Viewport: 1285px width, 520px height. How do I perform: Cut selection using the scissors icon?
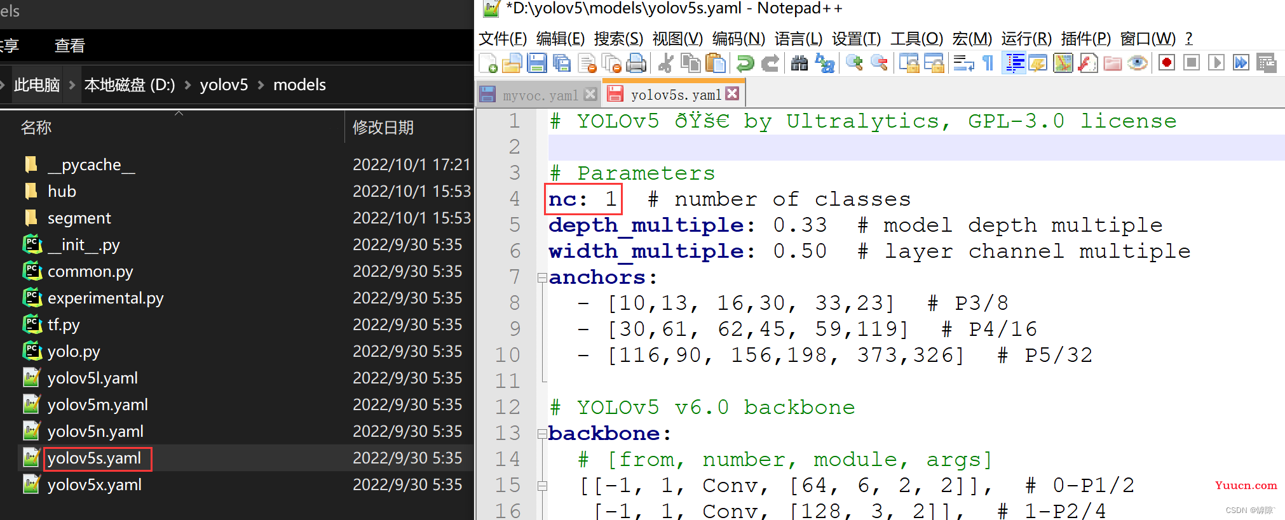[x=666, y=63]
